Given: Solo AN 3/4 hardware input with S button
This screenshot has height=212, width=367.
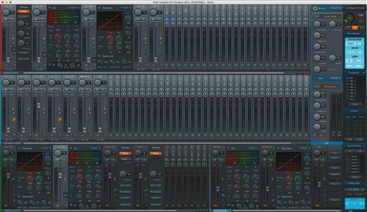Looking at the screenshot, I should 42,19.
